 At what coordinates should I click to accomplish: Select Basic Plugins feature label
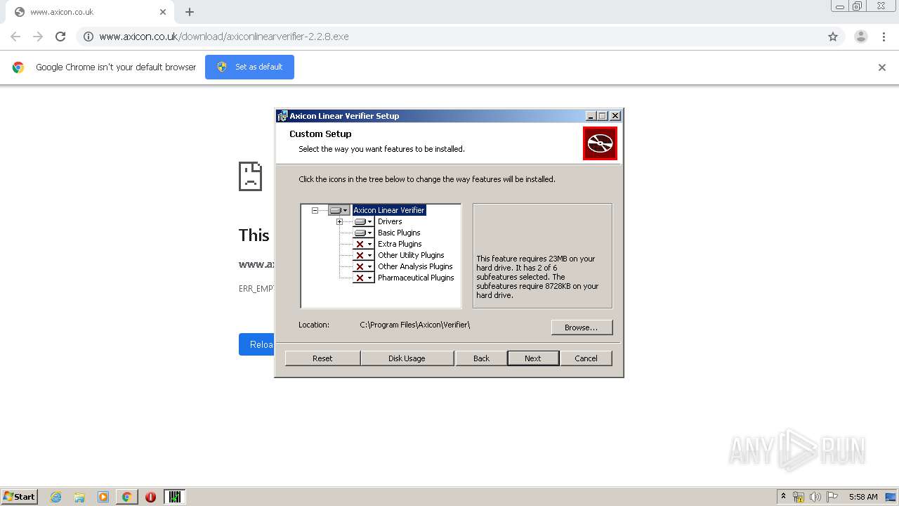point(399,233)
